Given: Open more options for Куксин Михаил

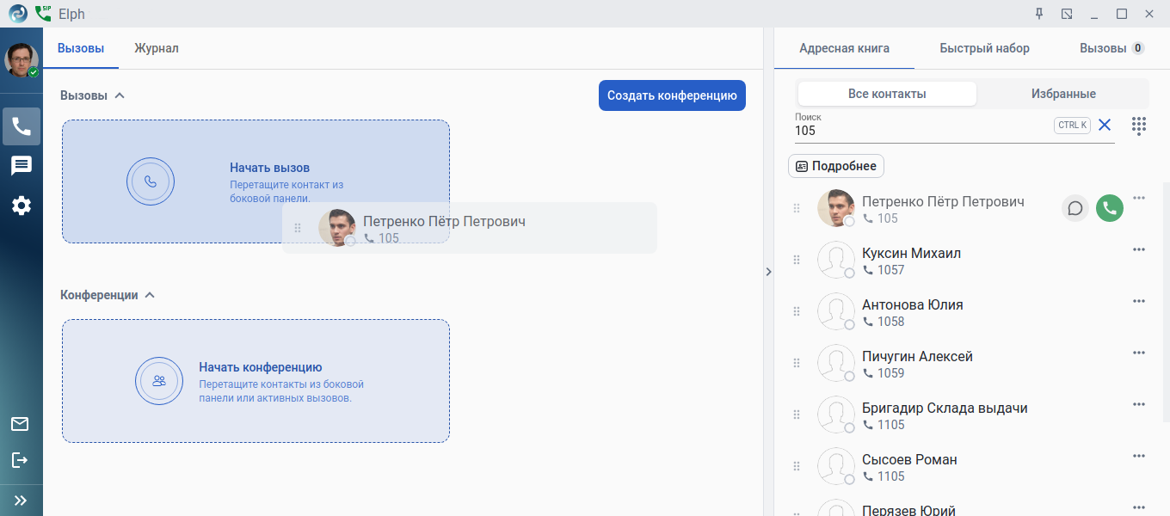Looking at the screenshot, I should point(1139,250).
